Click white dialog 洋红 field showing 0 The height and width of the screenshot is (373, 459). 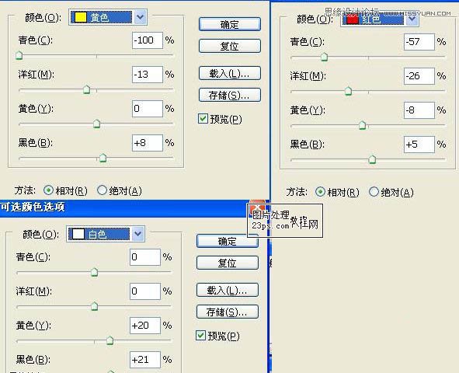coord(145,291)
